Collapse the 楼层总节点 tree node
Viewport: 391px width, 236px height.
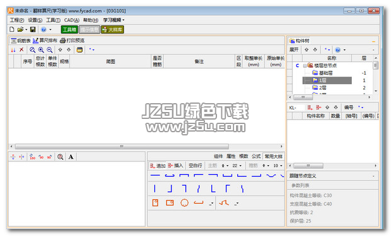(305, 66)
